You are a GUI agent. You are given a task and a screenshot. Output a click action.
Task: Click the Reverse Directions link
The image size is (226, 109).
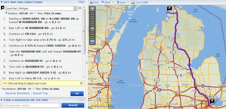coord(18,93)
